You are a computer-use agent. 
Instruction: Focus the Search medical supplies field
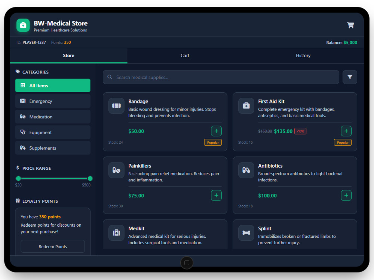[221, 77]
